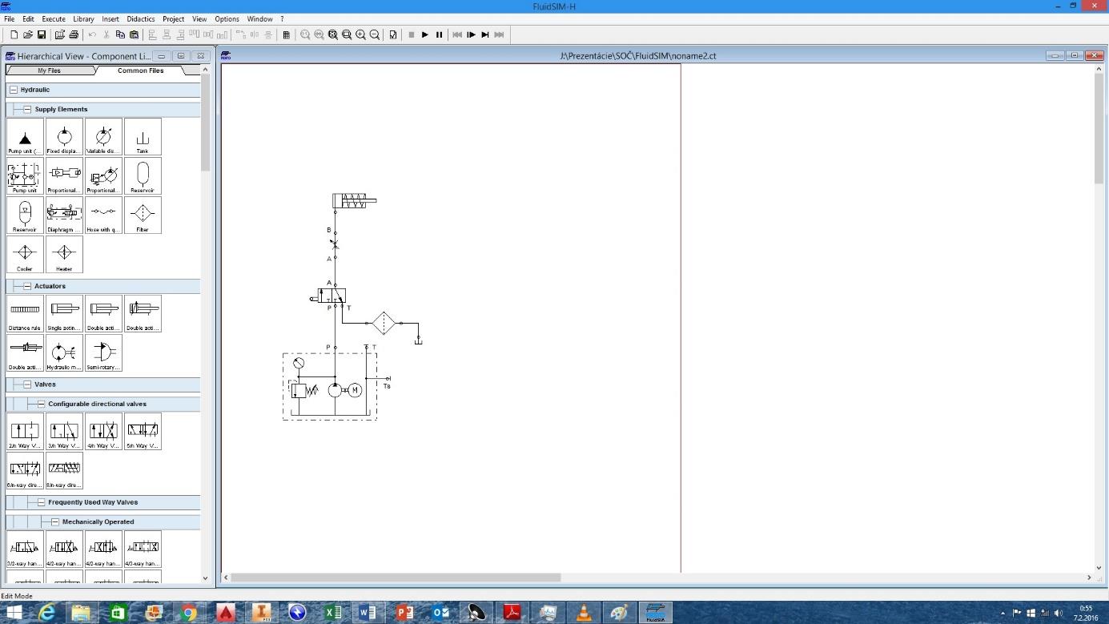
Task: Open Google Chrome from the taskbar
Action: pos(189,613)
